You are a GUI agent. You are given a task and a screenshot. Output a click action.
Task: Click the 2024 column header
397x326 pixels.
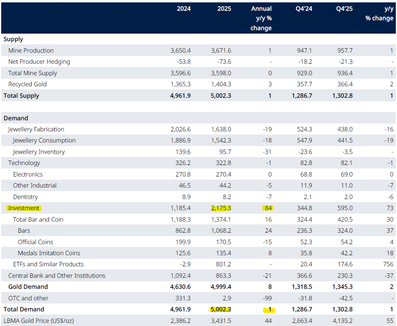point(184,9)
